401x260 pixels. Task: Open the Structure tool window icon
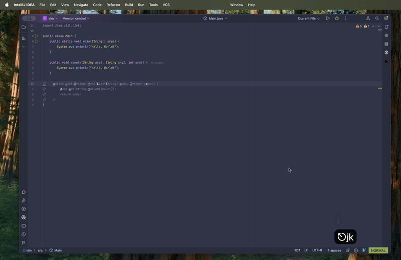click(x=24, y=38)
